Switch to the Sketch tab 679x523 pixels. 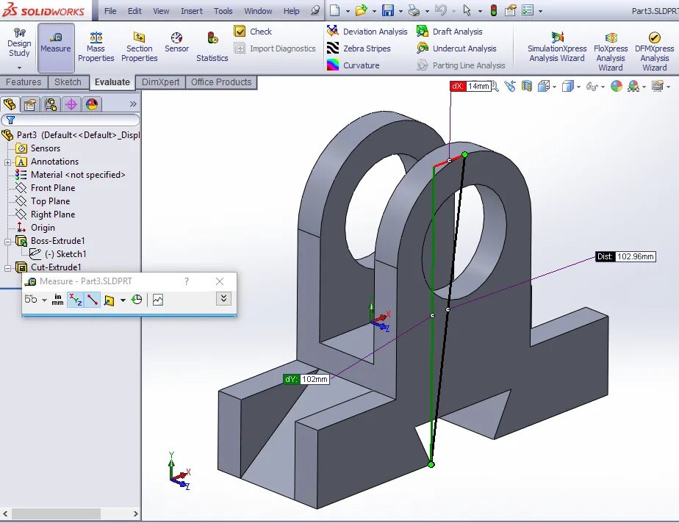click(68, 82)
